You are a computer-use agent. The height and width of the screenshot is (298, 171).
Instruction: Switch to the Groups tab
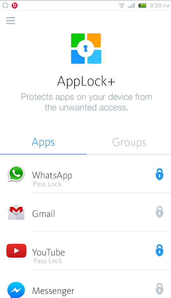pos(129,142)
